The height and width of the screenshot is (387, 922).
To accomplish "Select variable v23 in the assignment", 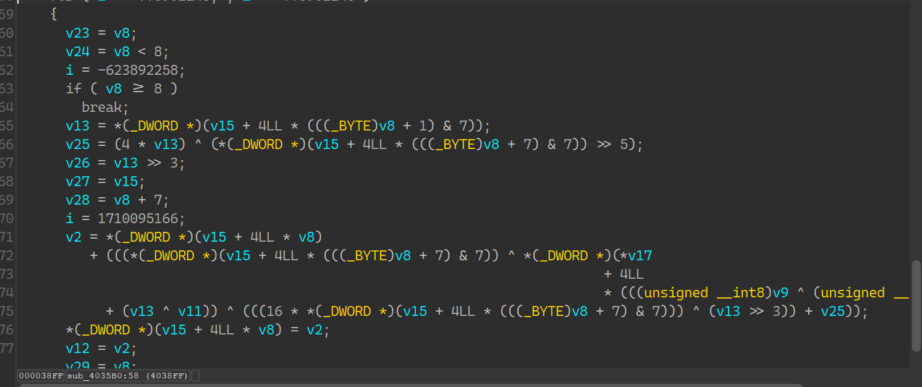I will click(78, 33).
